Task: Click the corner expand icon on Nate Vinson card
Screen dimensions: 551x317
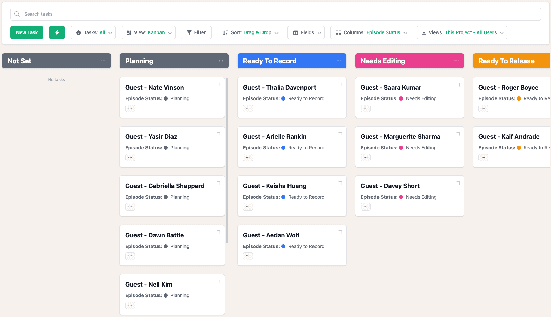Action: pyautogui.click(x=218, y=84)
